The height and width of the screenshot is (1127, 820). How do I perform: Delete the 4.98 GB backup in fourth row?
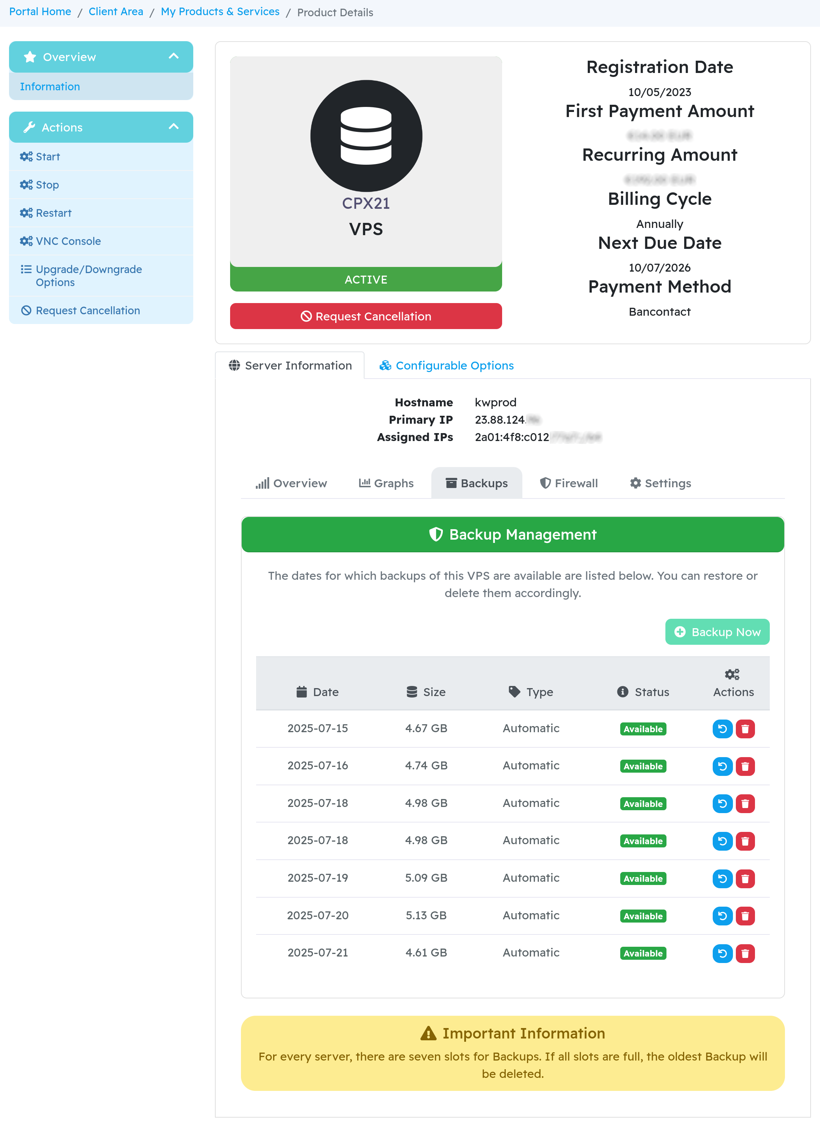(745, 841)
